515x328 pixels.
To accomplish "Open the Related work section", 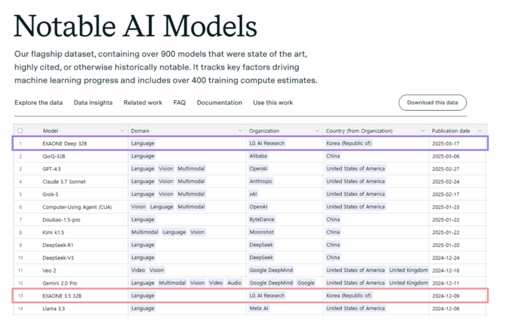I will [x=143, y=102].
